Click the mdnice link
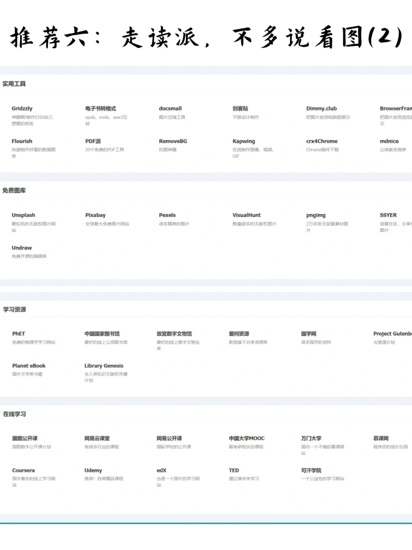The height and width of the screenshot is (550, 412). click(389, 141)
